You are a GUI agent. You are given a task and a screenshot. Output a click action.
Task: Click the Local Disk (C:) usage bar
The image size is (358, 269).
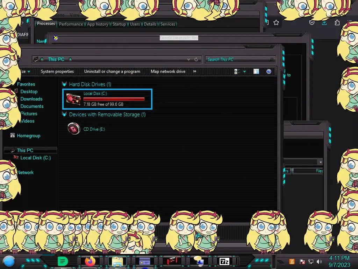coord(114,99)
